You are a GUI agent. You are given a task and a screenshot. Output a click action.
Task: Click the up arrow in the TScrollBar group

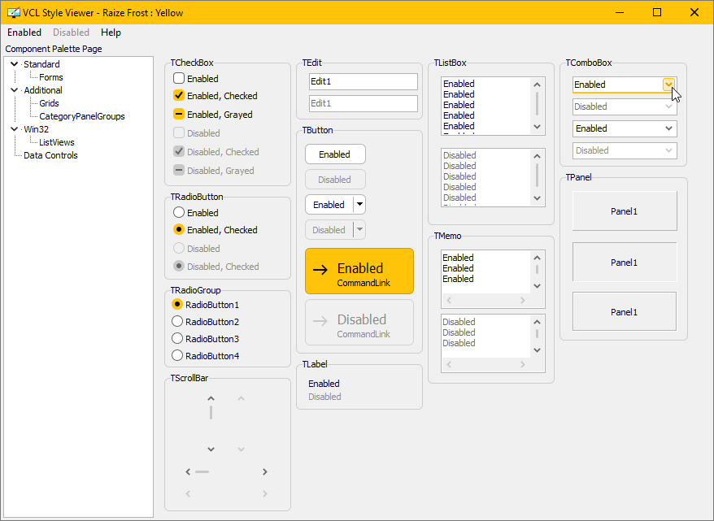tap(211, 398)
